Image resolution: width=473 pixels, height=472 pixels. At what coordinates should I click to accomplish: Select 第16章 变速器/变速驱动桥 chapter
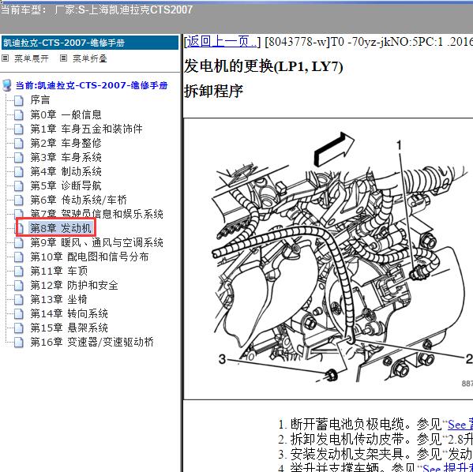(92, 342)
